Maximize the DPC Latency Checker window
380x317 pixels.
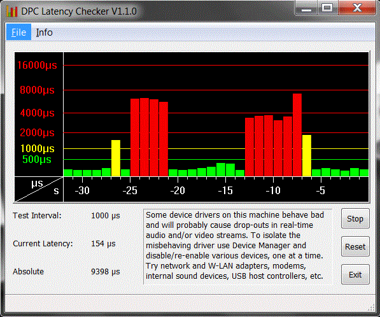click(x=327, y=8)
